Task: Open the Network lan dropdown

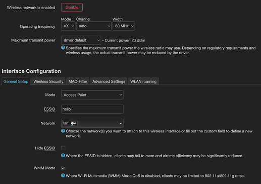Action: (x=92, y=123)
